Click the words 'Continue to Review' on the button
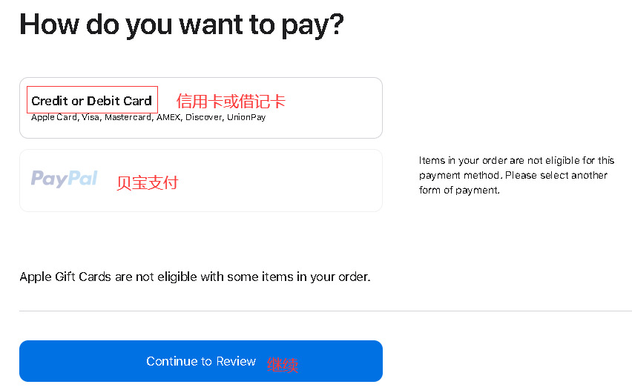This screenshot has height=390, width=632. (201, 361)
